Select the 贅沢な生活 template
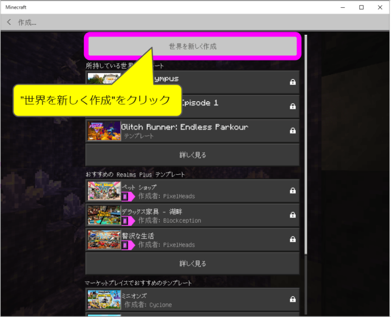Screen dimensions: 391x317 pos(192,239)
